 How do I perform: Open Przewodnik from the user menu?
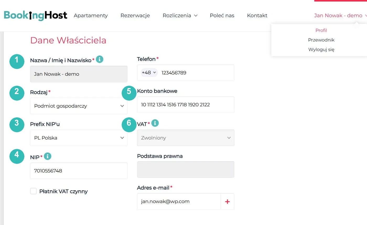[x=321, y=40]
